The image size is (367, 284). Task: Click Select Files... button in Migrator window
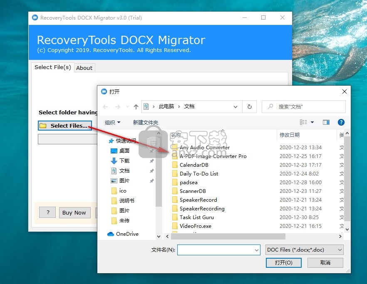pyautogui.click(x=65, y=126)
